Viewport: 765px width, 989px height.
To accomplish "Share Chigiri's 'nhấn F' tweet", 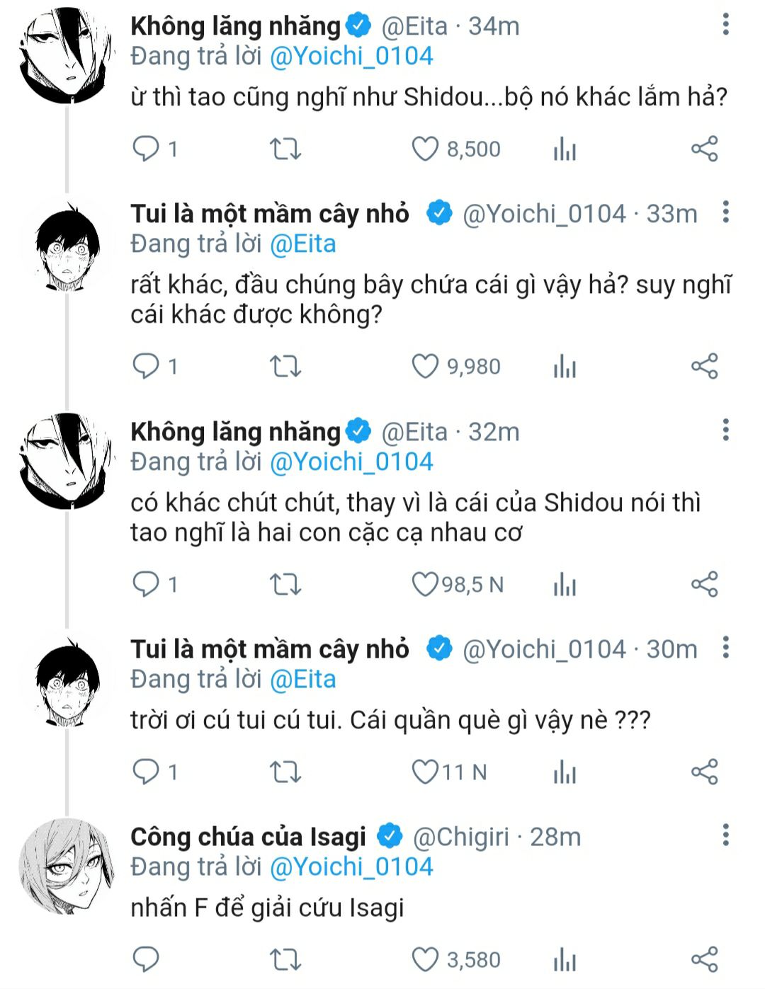I will [x=704, y=960].
